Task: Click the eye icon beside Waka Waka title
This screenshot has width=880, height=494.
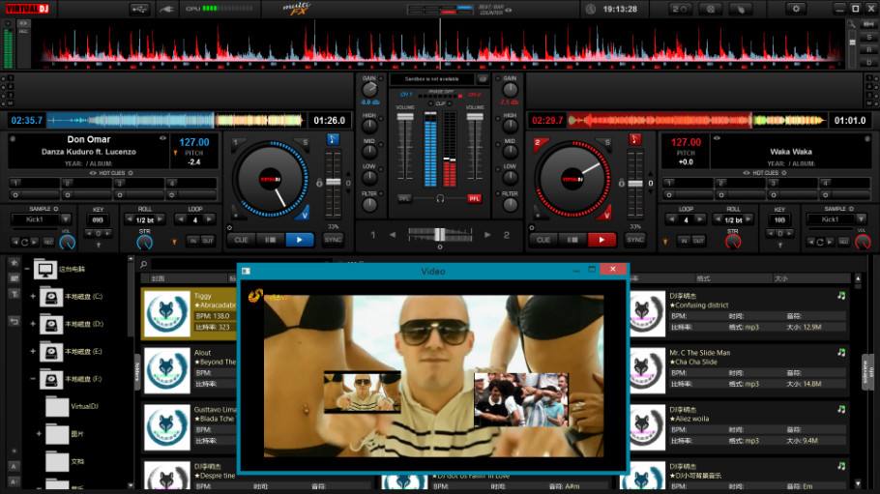Action: pos(717,138)
